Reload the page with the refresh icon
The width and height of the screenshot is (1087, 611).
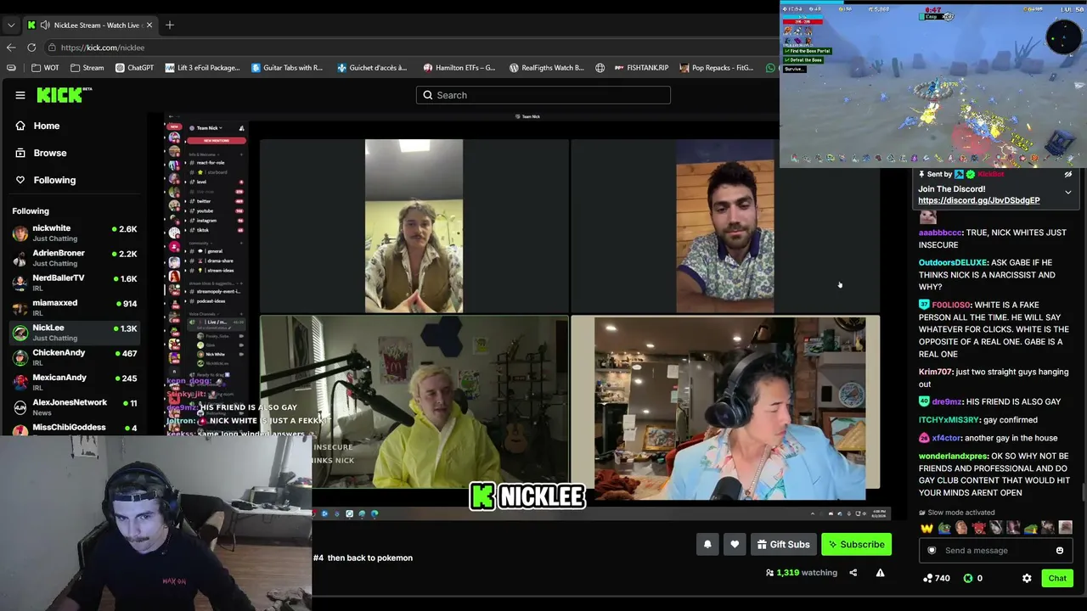point(31,48)
